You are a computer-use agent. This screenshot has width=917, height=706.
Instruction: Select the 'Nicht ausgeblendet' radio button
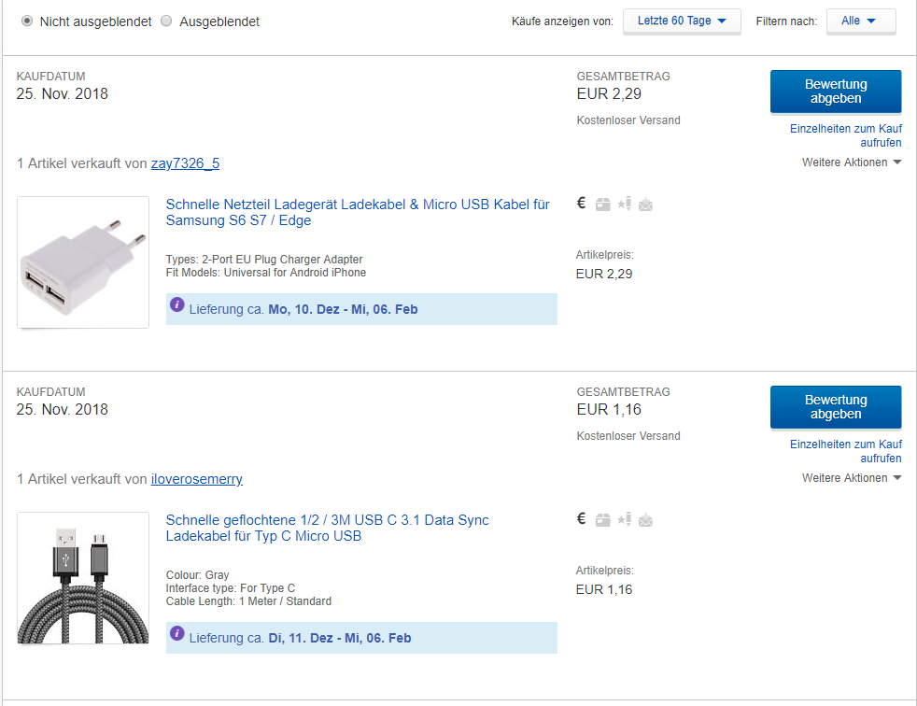click(x=27, y=21)
